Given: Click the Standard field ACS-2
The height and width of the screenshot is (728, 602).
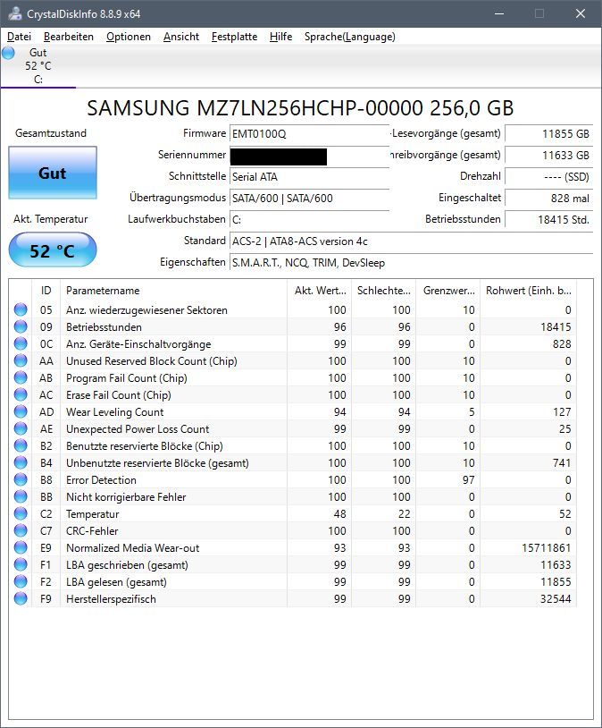Looking at the screenshot, I should click(411, 241).
